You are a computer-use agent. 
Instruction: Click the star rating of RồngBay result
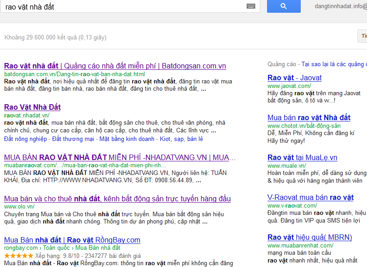[x=19, y=256]
